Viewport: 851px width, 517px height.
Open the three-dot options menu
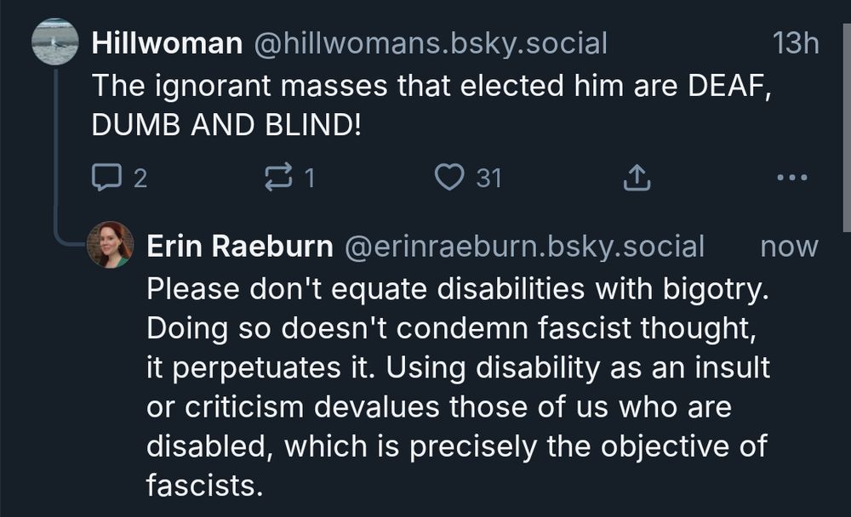pyautogui.click(x=793, y=176)
